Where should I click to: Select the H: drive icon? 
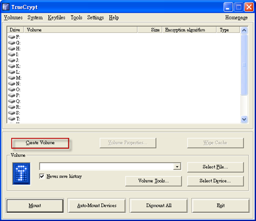(12, 49)
